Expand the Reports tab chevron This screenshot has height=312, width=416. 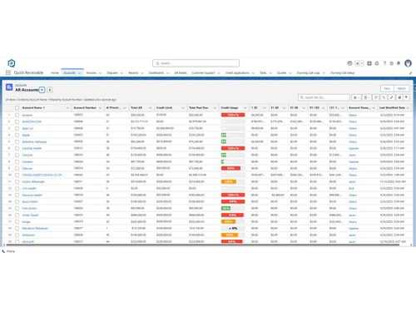tap(142, 73)
